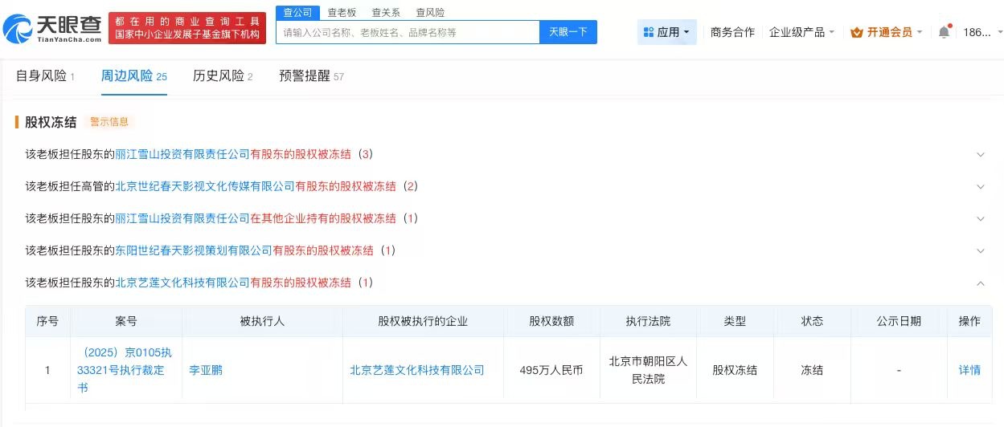Image resolution: width=1004 pixels, height=427 pixels.
Task: Click the TianYanCha logo
Action: 53,28
